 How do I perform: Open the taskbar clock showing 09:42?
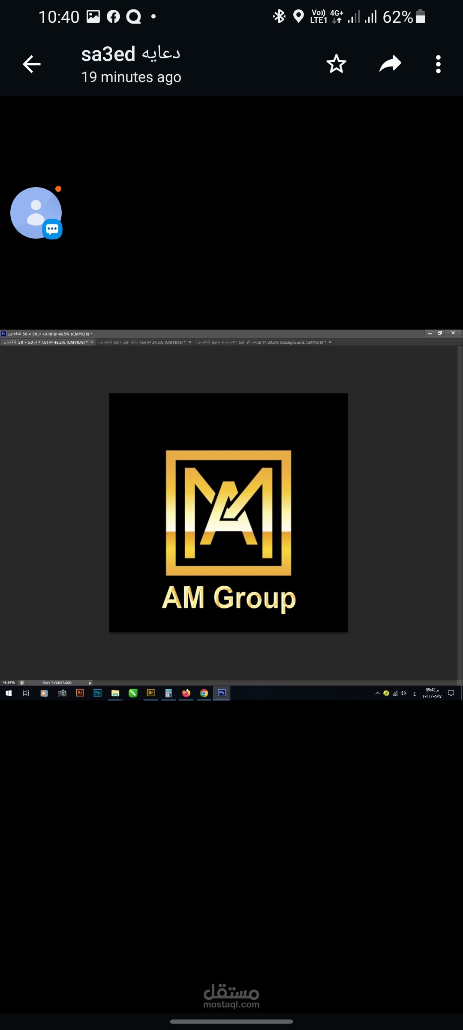coord(432,693)
